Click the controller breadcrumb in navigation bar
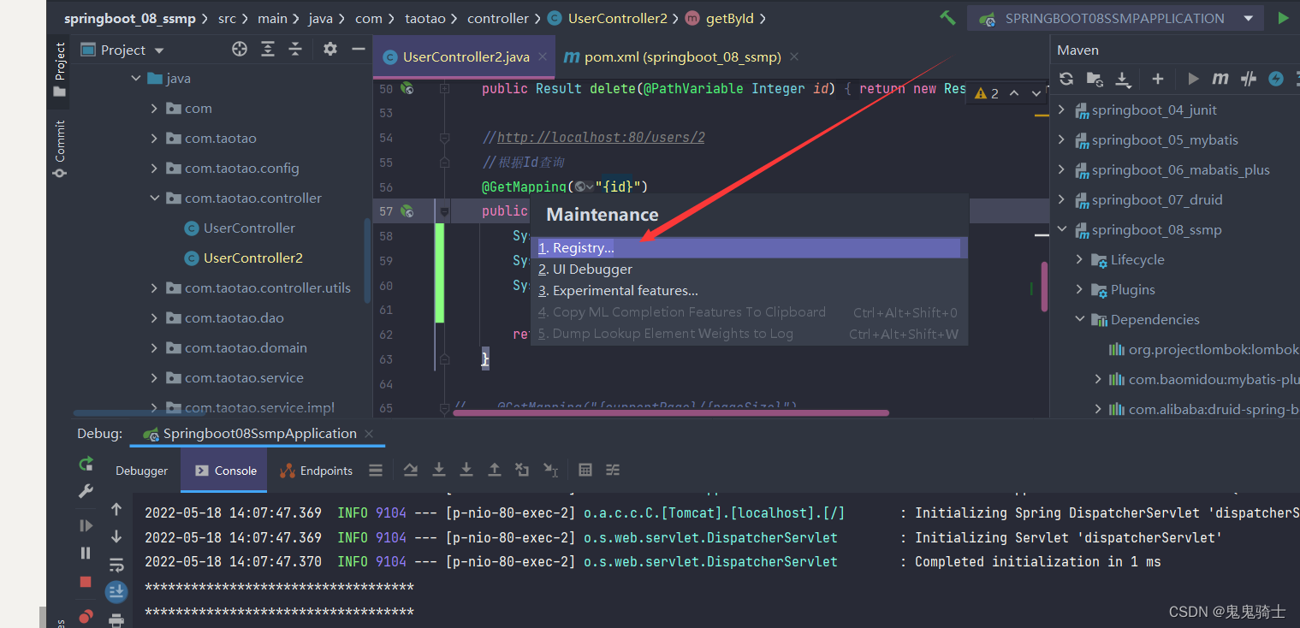Screen dimensions: 1300x628 pos(498,18)
